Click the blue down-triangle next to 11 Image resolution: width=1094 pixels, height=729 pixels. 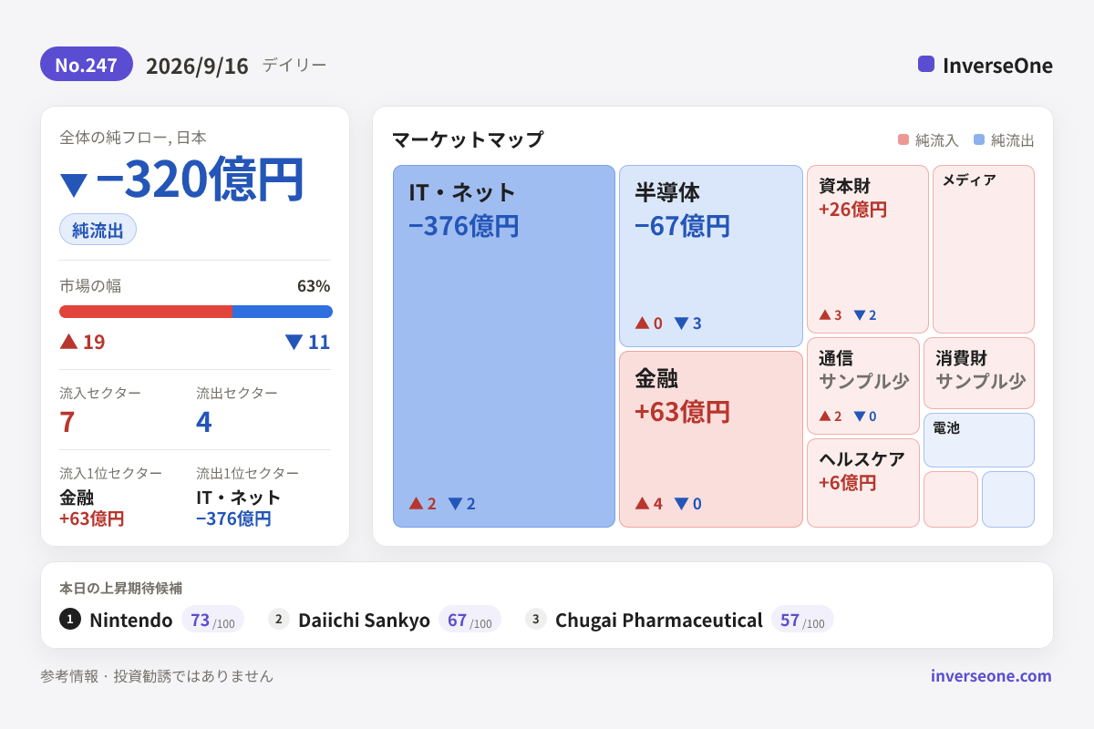click(294, 342)
